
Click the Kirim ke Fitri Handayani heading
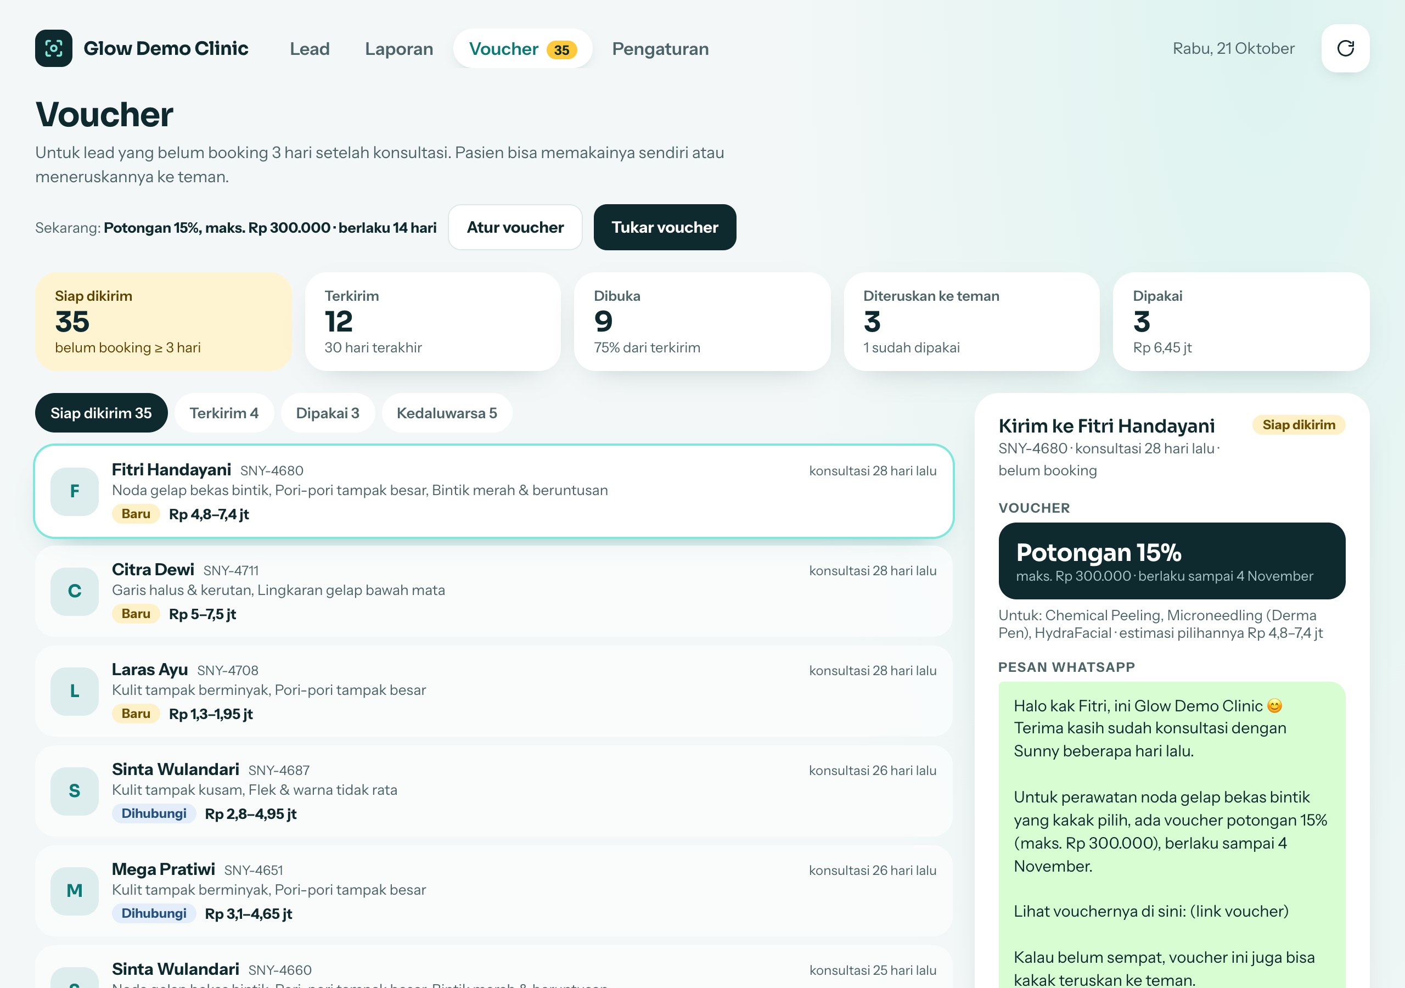tap(1106, 425)
